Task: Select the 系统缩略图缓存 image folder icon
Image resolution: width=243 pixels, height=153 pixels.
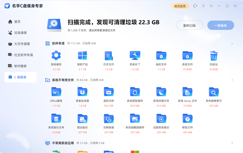Action: [x=135, y=119]
